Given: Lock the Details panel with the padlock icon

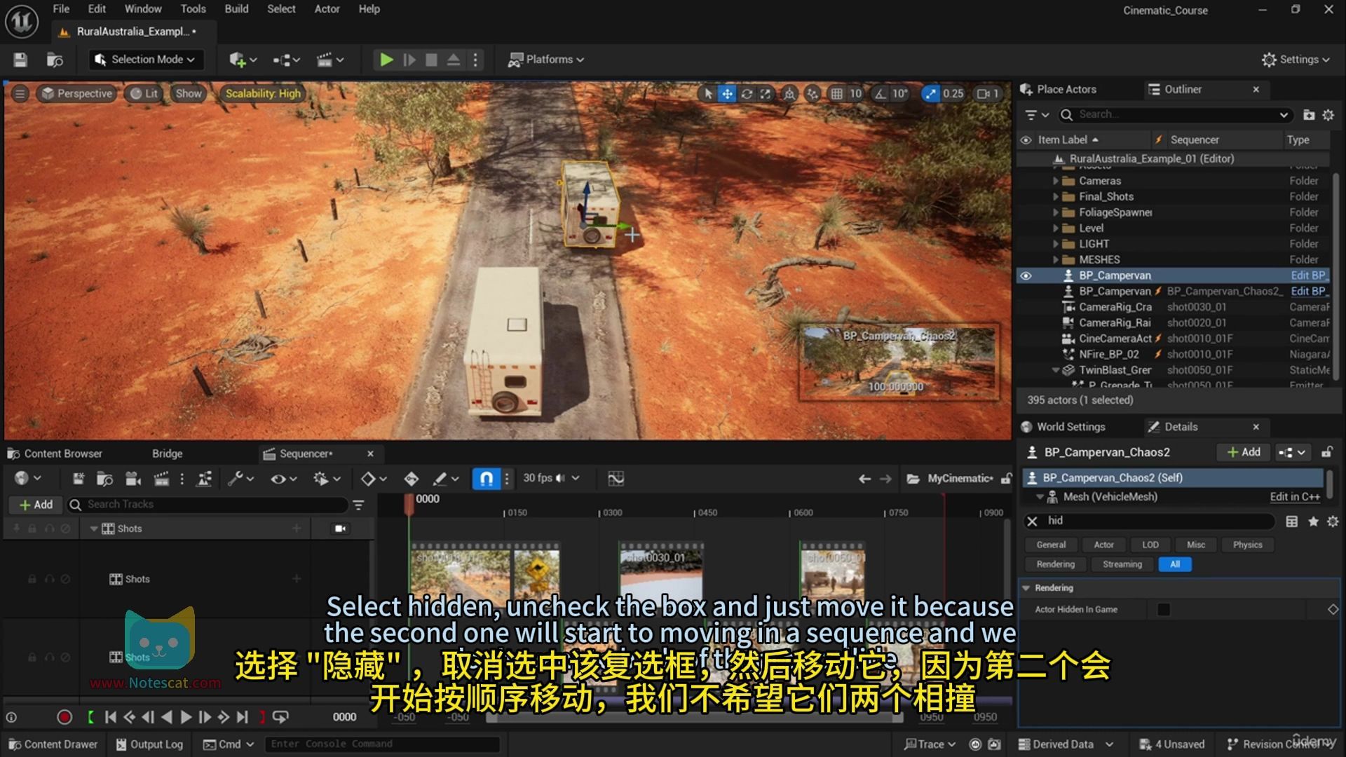Looking at the screenshot, I should [1326, 452].
